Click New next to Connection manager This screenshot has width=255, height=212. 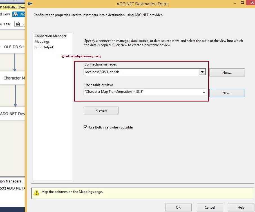[227, 73]
